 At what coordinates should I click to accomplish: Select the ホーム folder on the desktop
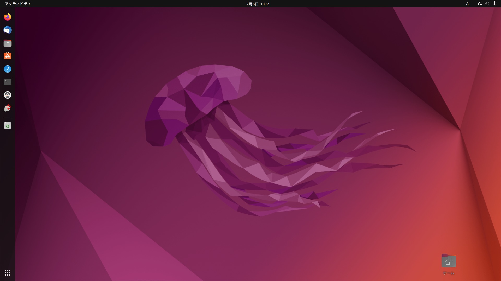(x=448, y=261)
